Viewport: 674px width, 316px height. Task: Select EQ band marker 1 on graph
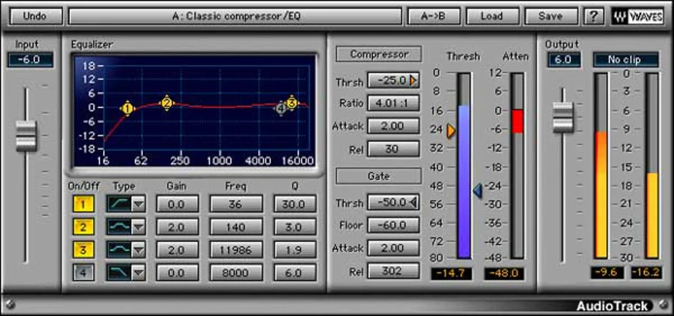coord(127,109)
